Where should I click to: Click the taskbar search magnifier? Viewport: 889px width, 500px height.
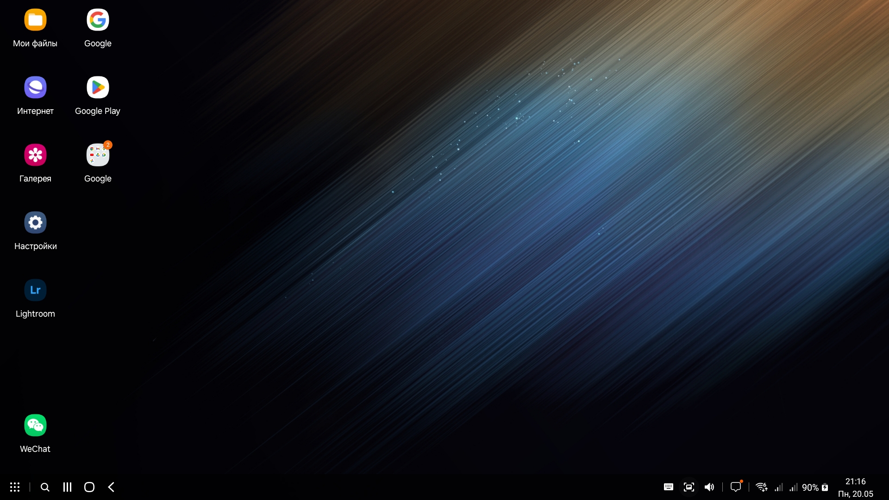[x=45, y=487]
